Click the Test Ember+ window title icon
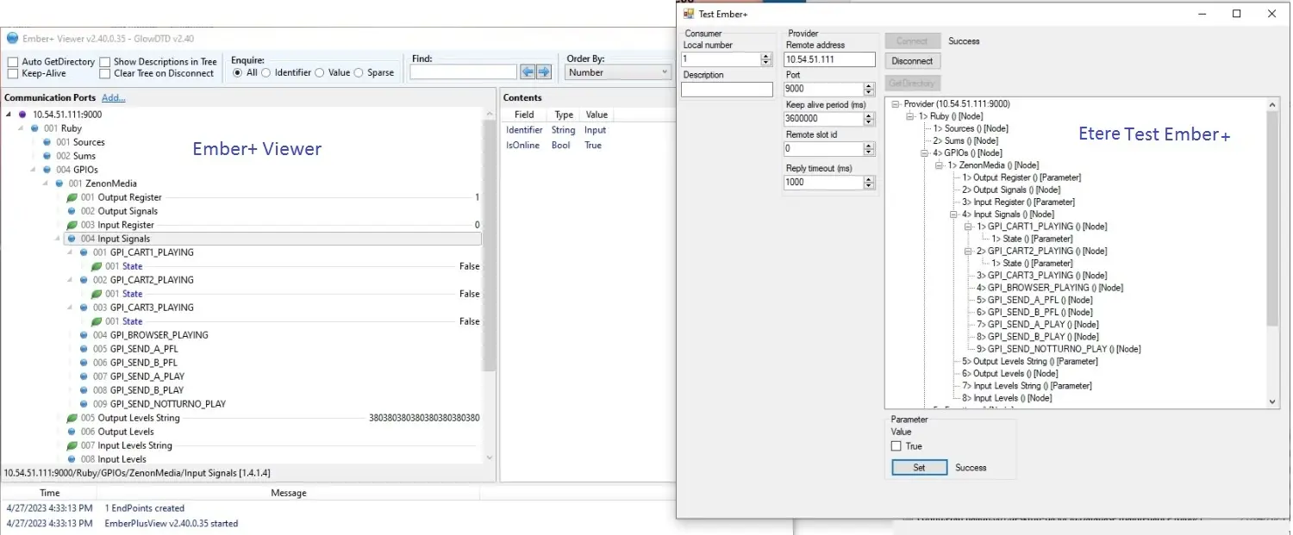The image size is (1293, 535). click(689, 14)
